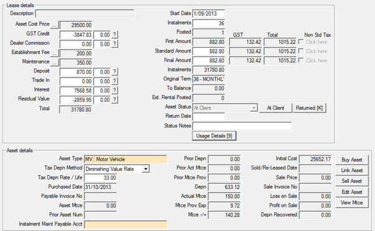Focus the Description field
Screen dimensions: 375x231
[85, 14]
